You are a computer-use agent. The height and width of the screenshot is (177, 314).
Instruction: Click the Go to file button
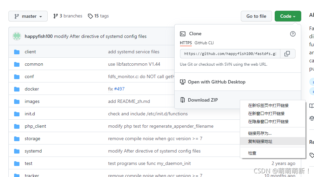pos(256,16)
